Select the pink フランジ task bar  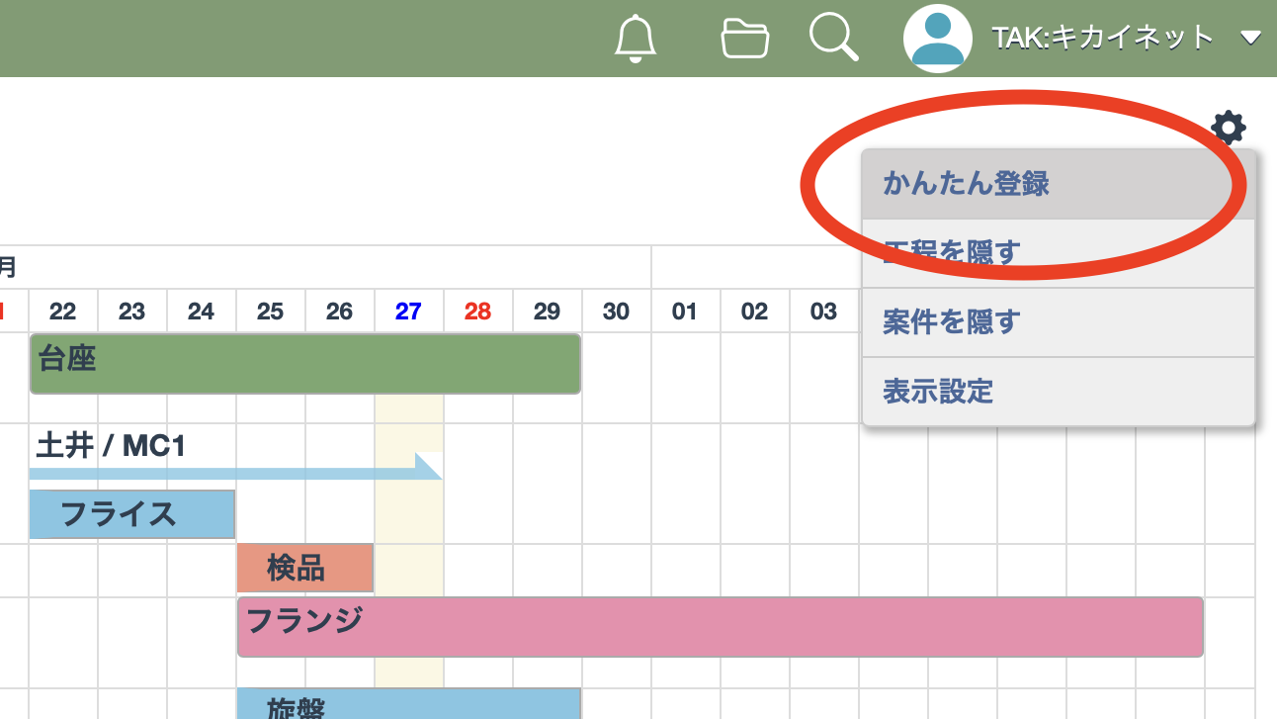[x=720, y=627]
